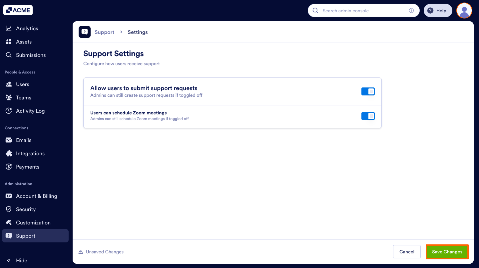Click the Submissions magnifier icon
479x268 pixels.
point(9,55)
